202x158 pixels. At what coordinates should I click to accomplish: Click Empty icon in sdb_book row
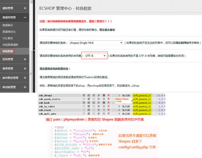click(x=104, y=103)
